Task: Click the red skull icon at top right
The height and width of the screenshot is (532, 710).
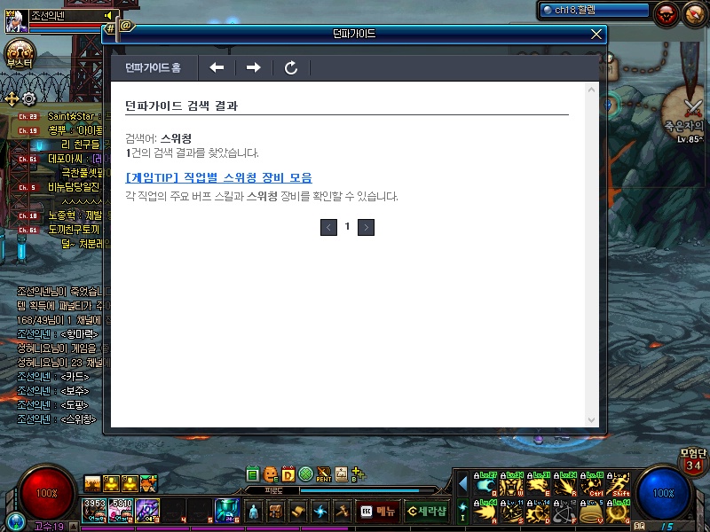Action: pyautogui.click(x=666, y=13)
